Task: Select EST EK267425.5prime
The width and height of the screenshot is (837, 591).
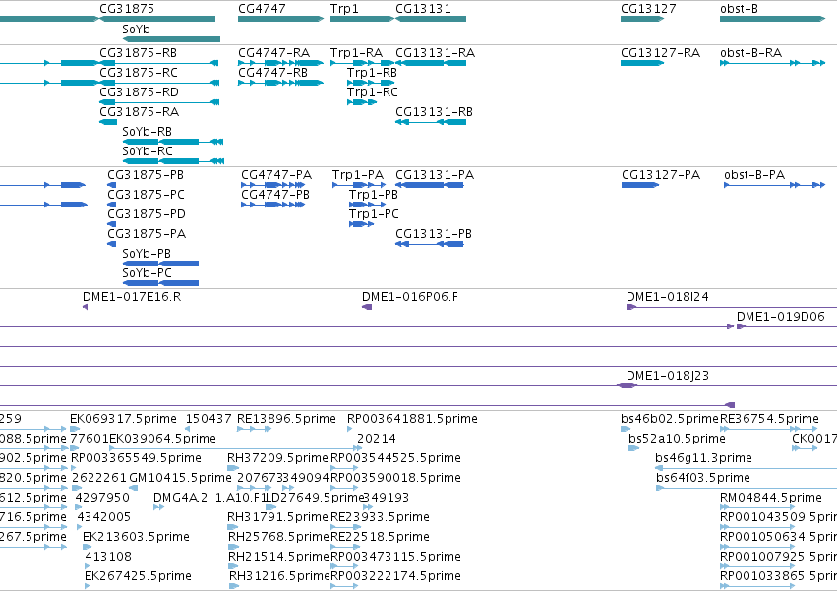Action: [x=87, y=586]
